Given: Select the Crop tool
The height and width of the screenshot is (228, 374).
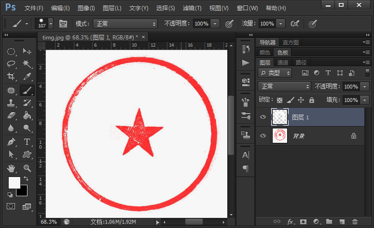Looking at the screenshot, I should (x=11, y=76).
